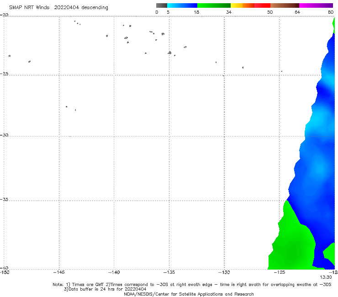Viewport: 338px width, 297px height.
Task: Click the magenta-purple 64-80 colorbar segment
Action: pyautogui.click(x=316, y=5)
